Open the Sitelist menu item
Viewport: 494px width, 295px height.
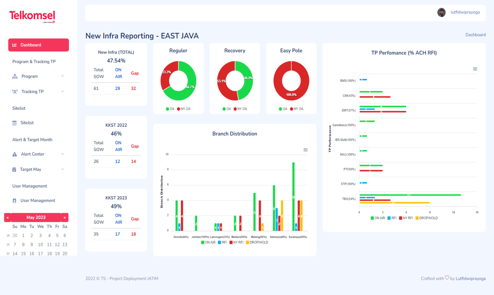tap(27, 123)
